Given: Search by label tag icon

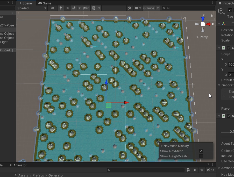Looking at the screenshot, I should tap(195, 170).
